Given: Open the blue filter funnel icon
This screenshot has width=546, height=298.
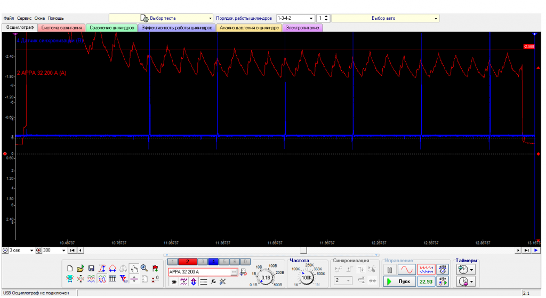Looking at the screenshot, I should (123, 279).
